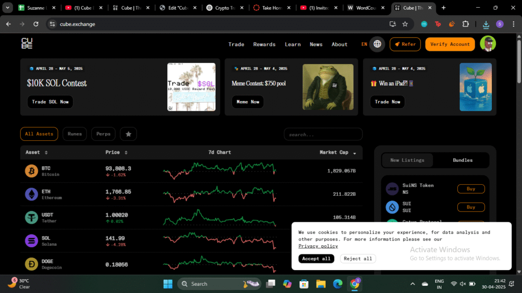Open the EN language selector
This screenshot has height=293, width=522.
point(364,44)
